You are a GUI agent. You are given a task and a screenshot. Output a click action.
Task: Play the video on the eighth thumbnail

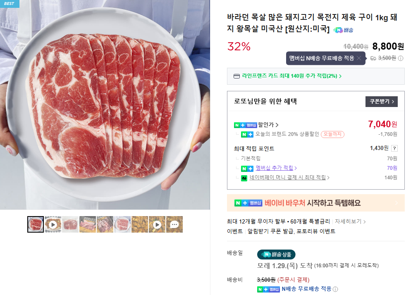(x=157, y=224)
